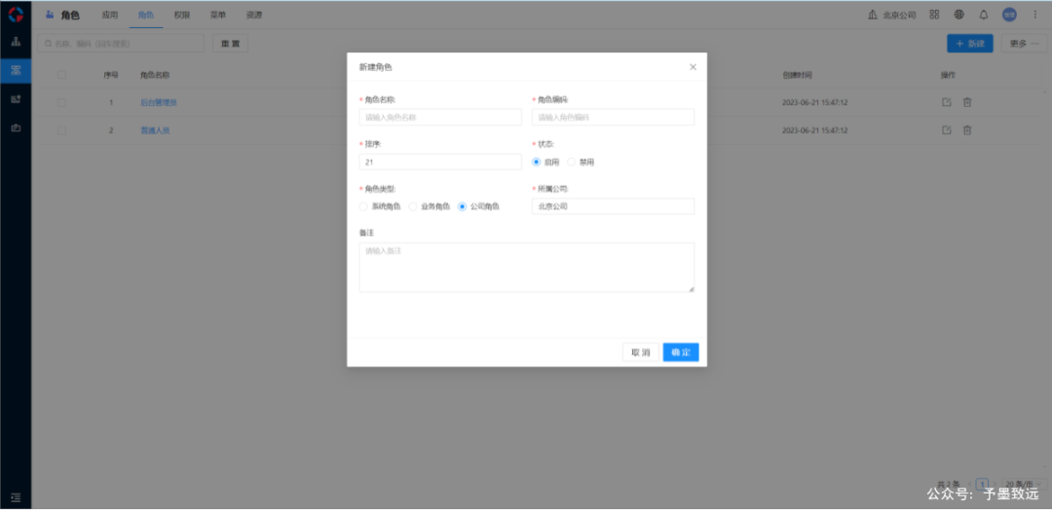Click the 序号 column header
This screenshot has width=1052, height=510.
[x=111, y=74]
